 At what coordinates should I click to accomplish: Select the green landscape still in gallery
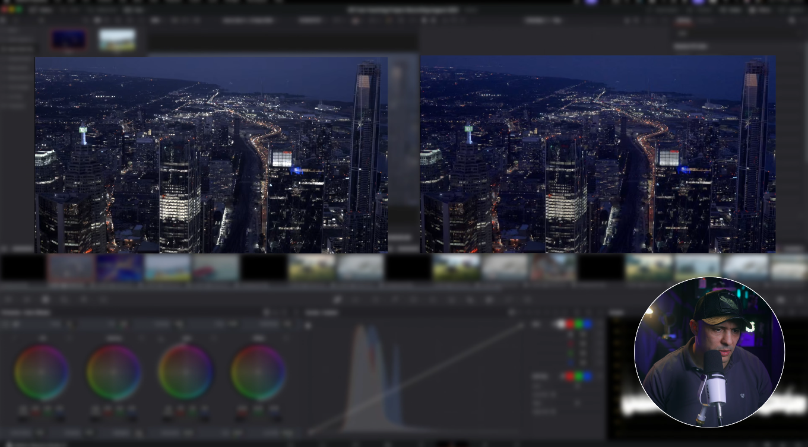pyautogui.click(x=117, y=40)
